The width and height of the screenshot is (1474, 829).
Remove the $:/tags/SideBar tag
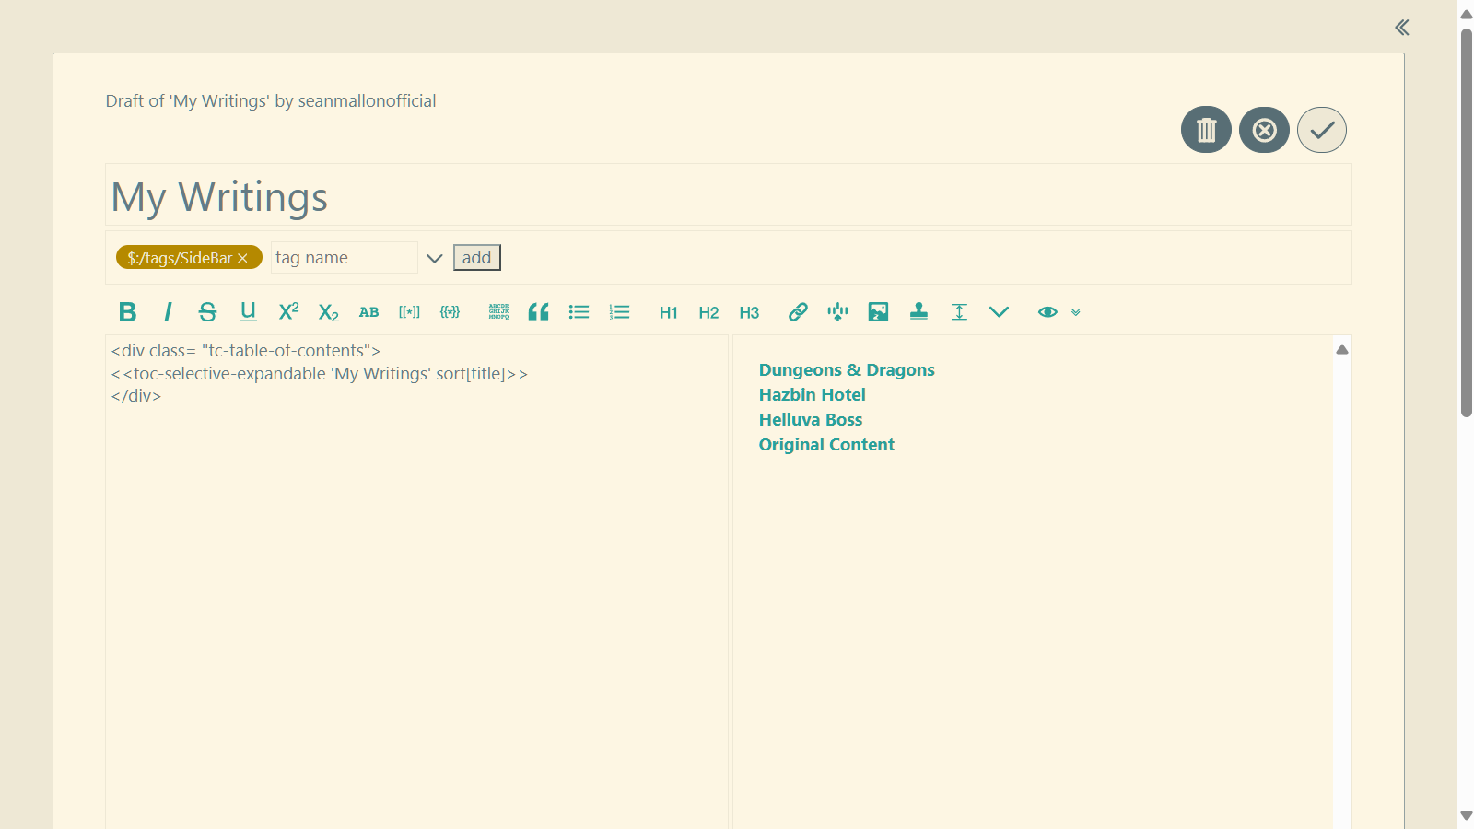[243, 259]
